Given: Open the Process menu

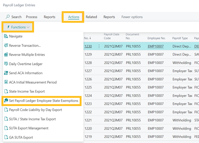Looking at the screenshot, I should (31, 17).
